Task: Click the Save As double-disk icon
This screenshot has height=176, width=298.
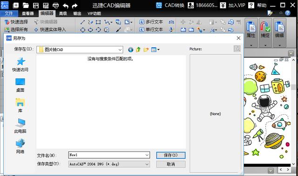Action: click(46, 5)
